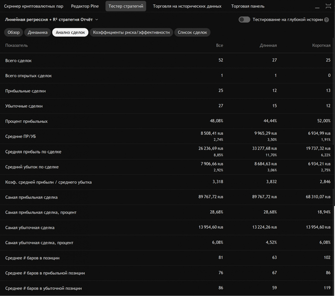
Task: Maximize the panel with the brackets icon
Action: coord(328,6)
